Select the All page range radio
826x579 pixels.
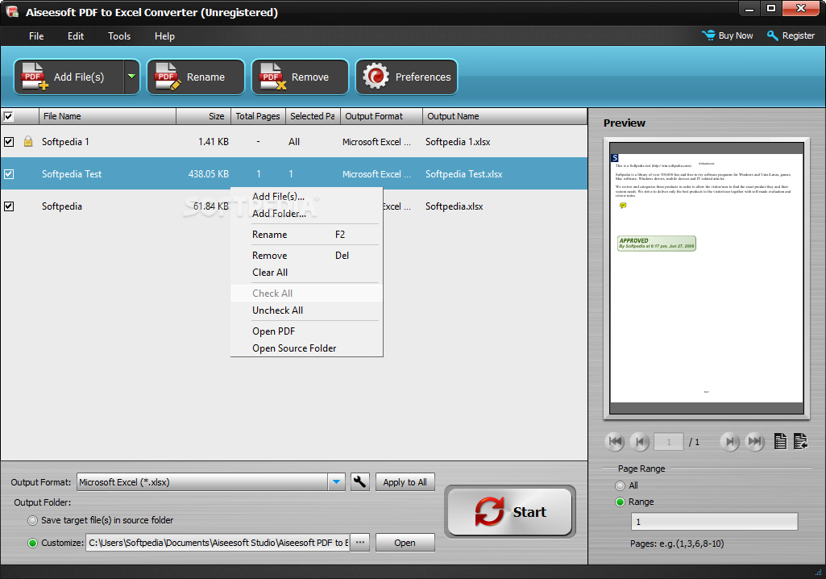tap(620, 485)
